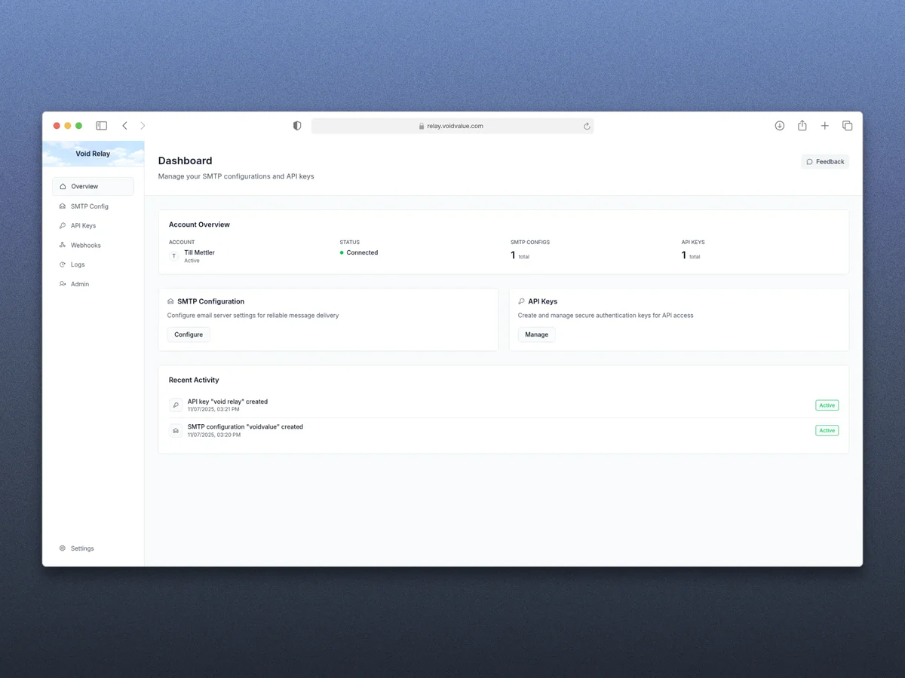Click the Feedback button
The width and height of the screenshot is (905, 678).
pyautogui.click(x=824, y=161)
